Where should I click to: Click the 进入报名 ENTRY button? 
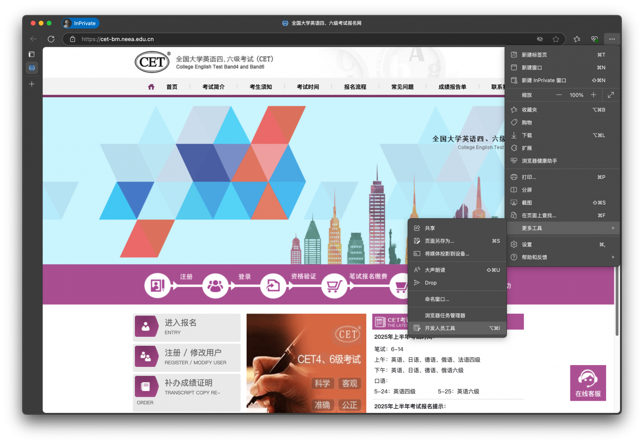(186, 327)
